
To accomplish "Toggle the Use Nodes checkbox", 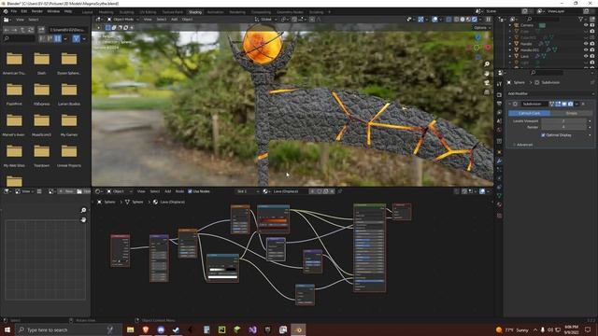I will point(190,191).
